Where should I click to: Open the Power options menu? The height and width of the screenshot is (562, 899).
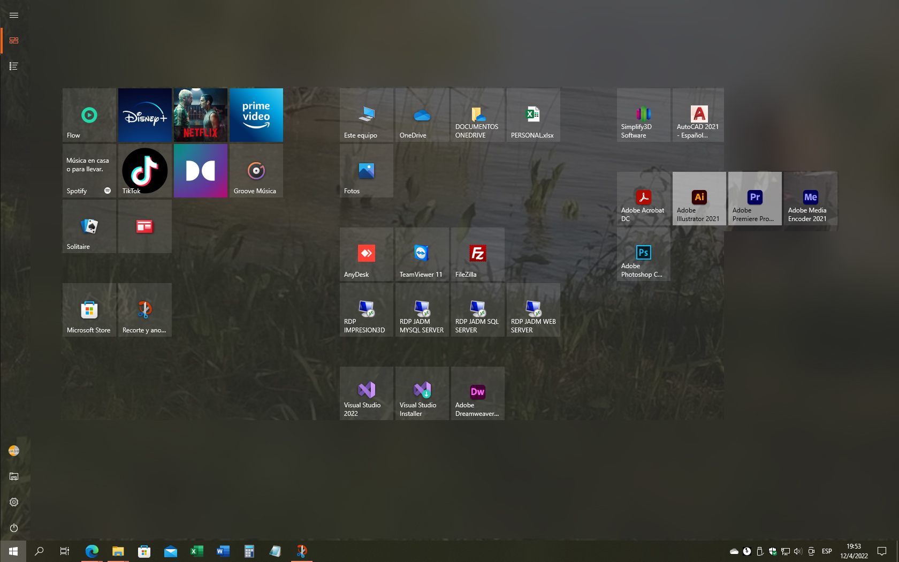(14, 528)
